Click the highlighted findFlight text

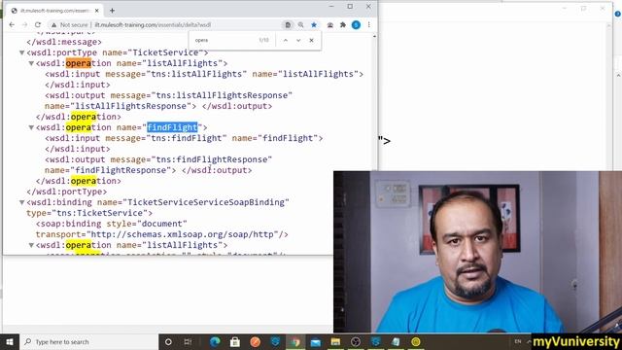click(x=172, y=127)
